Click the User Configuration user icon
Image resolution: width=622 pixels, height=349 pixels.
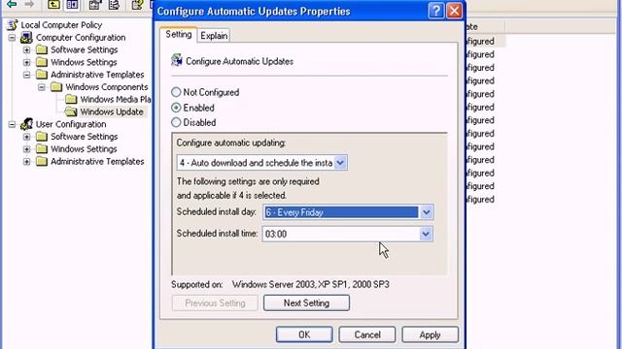tap(26, 124)
